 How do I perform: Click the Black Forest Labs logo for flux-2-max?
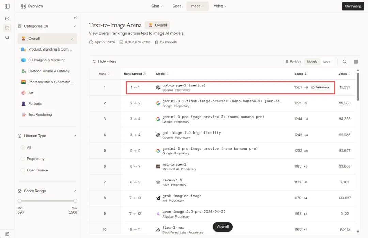click(x=158, y=230)
